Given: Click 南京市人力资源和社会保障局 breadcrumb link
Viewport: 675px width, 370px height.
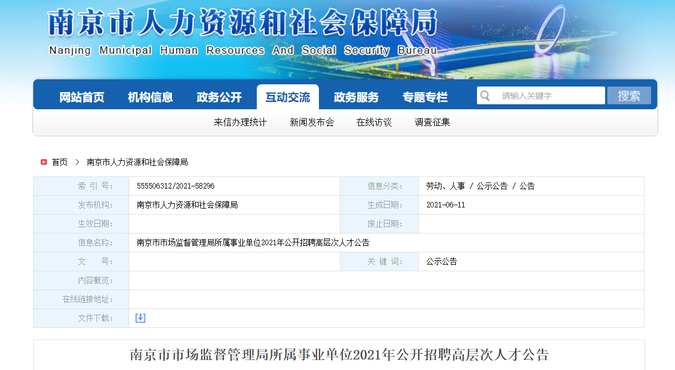Looking at the screenshot, I should click(x=138, y=162).
